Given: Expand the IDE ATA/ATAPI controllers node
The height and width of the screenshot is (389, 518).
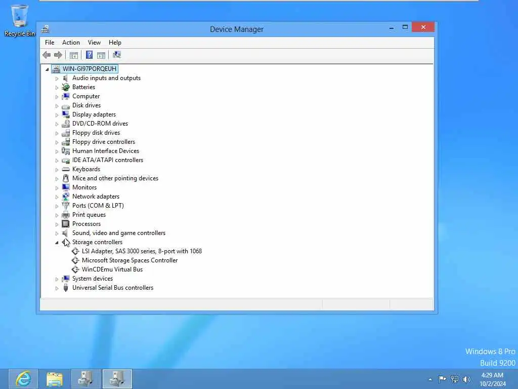Looking at the screenshot, I should click(x=57, y=161).
